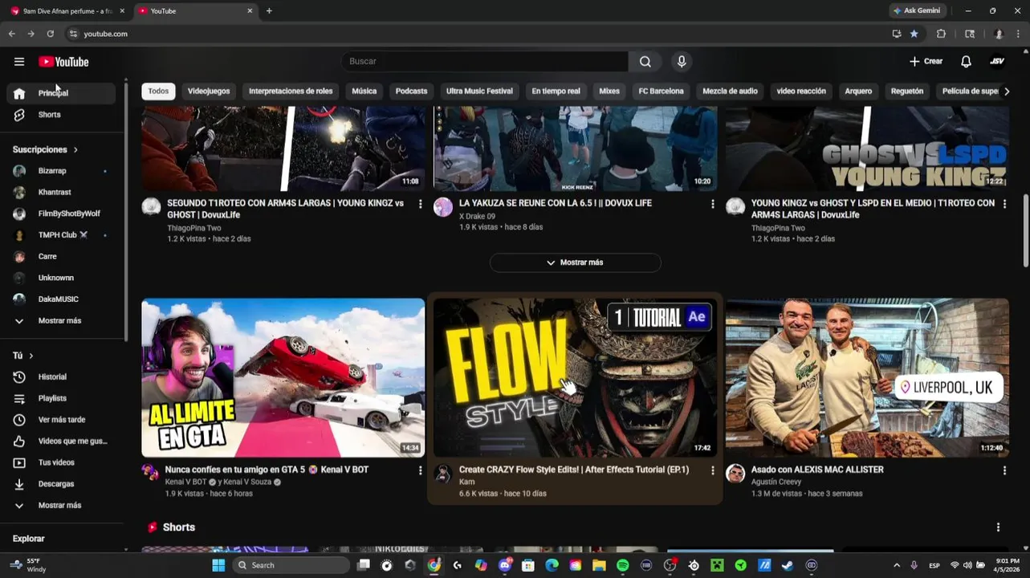Screen dimensions: 1030x578
Task: Click the taskbar Search box
Action: click(291, 565)
